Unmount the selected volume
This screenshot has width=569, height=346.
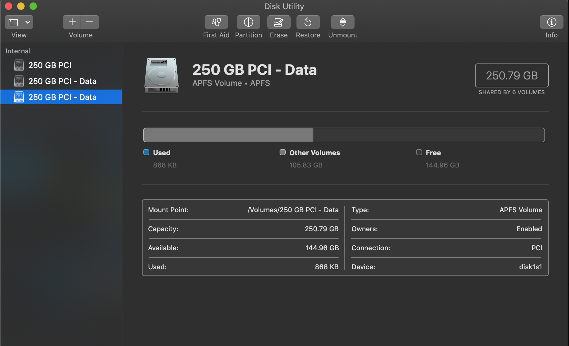point(343,22)
